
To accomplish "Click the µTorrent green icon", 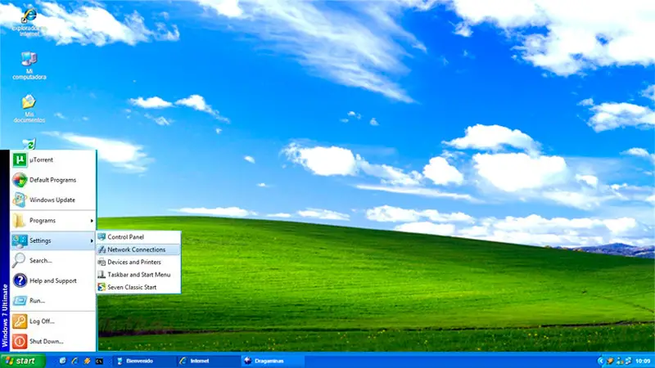I will (20, 159).
